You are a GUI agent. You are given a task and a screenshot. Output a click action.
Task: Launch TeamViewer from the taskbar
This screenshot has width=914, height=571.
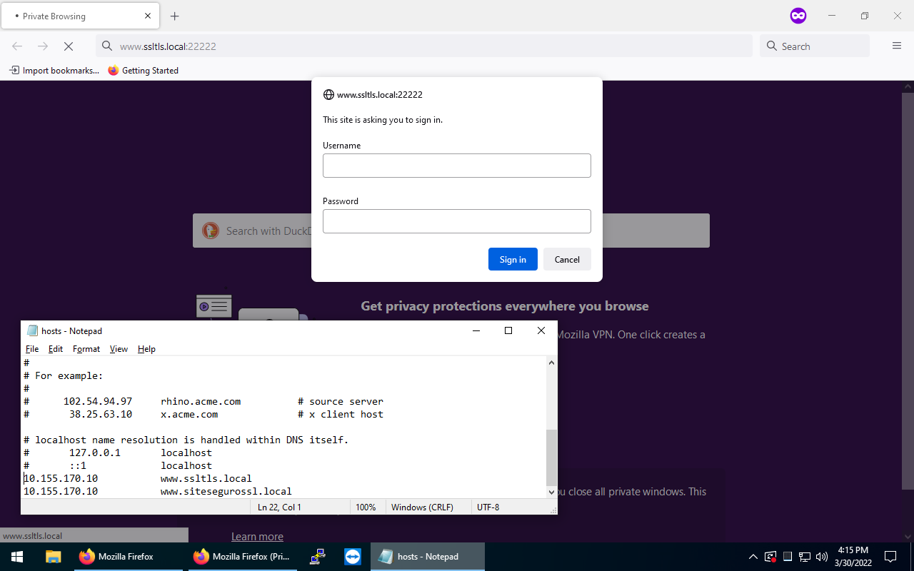(353, 557)
